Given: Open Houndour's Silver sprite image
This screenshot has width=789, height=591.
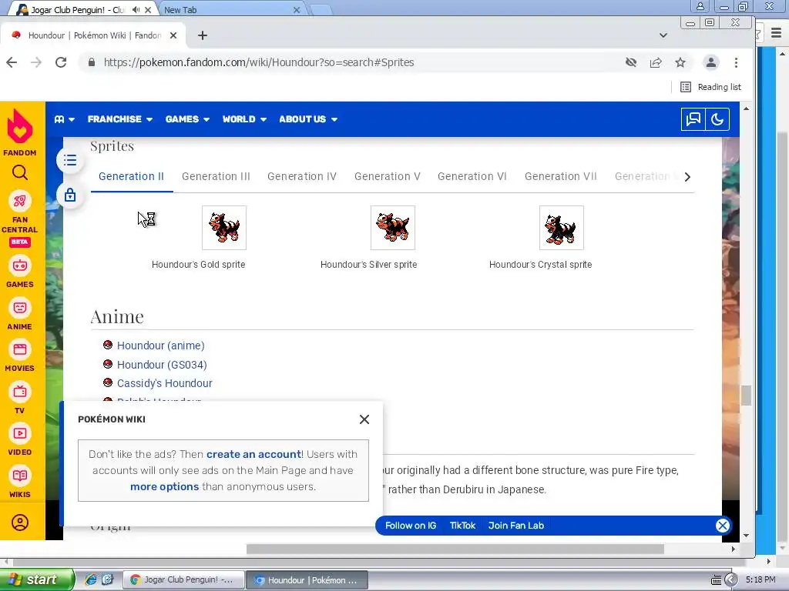Looking at the screenshot, I should (x=392, y=228).
